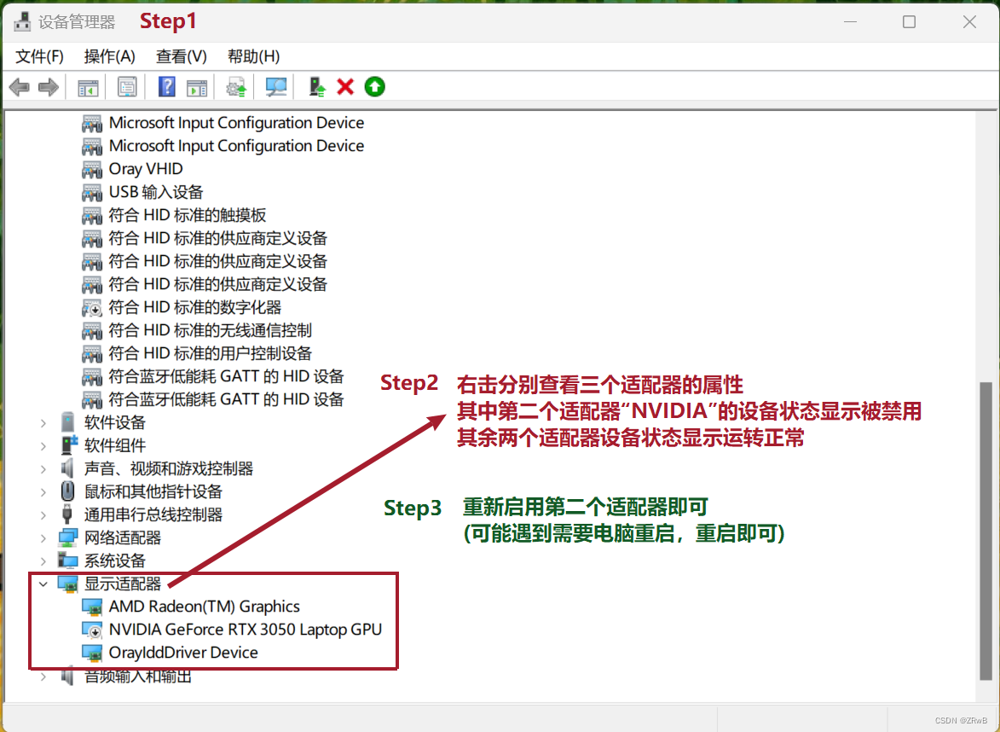Open the 查看(V) menu
This screenshot has width=1000, height=732.
tap(181, 56)
